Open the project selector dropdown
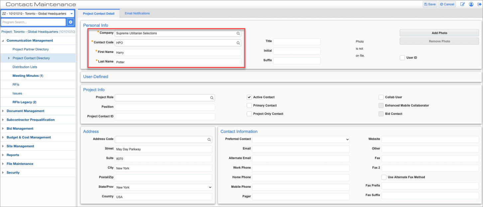483x207 pixels. click(38, 14)
